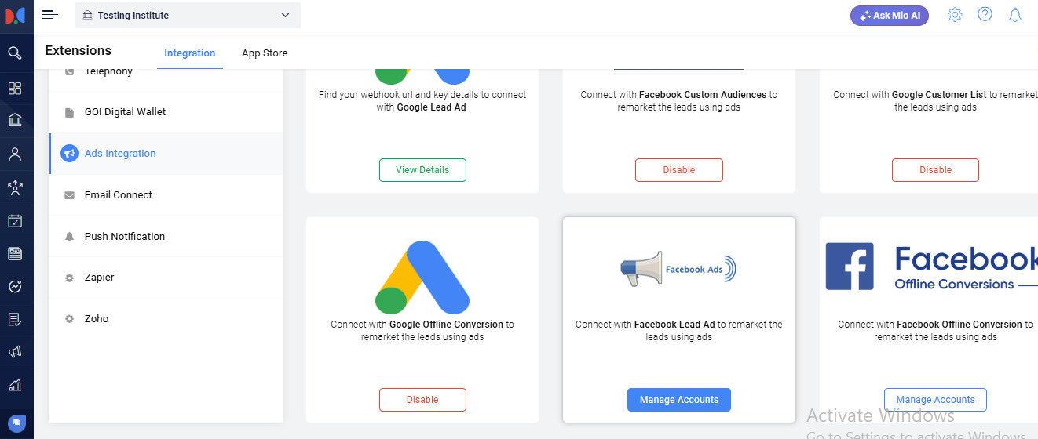1038x439 pixels.
Task: Open the institute building icon in sidebar
Action: (15, 120)
